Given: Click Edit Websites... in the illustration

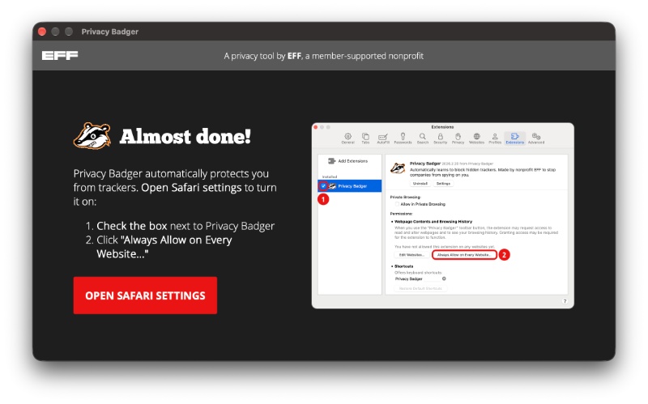Looking at the screenshot, I should 411,255.
